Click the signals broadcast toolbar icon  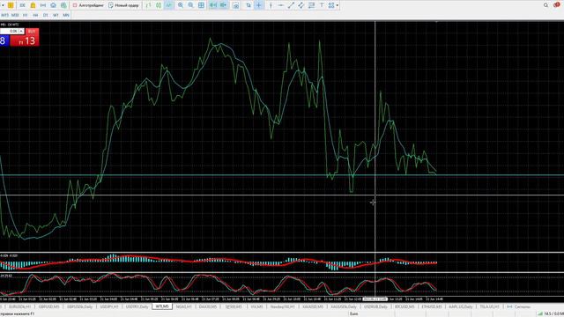point(43,5)
